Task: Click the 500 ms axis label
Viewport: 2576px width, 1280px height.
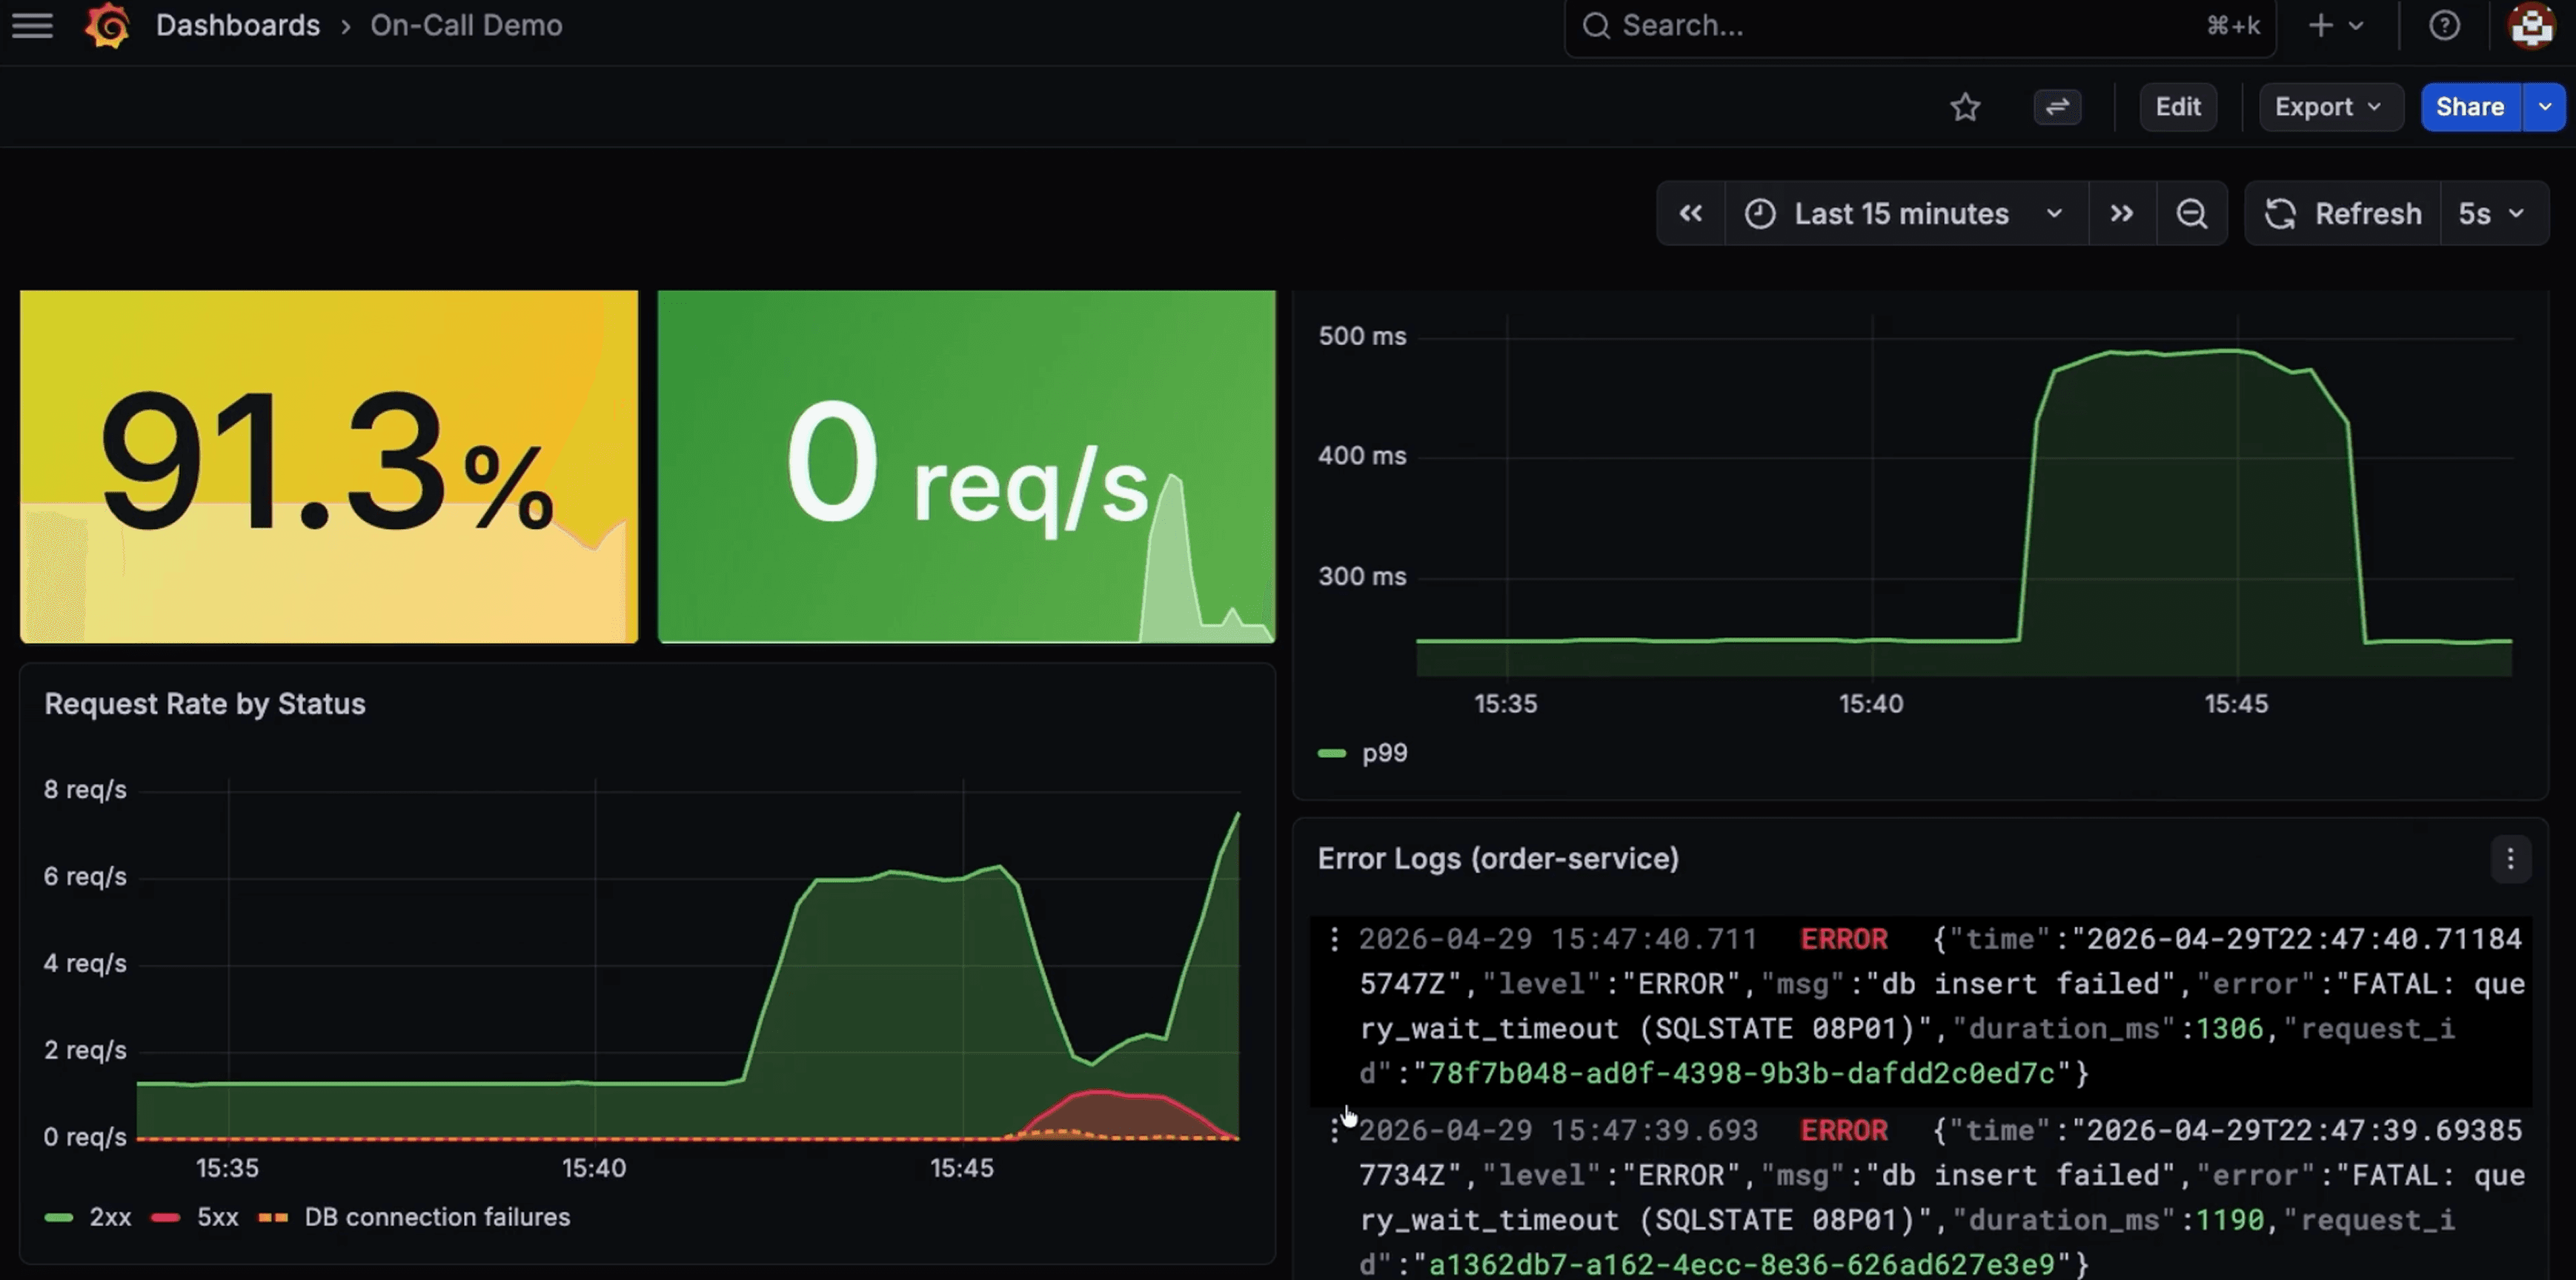Action: coord(1362,336)
